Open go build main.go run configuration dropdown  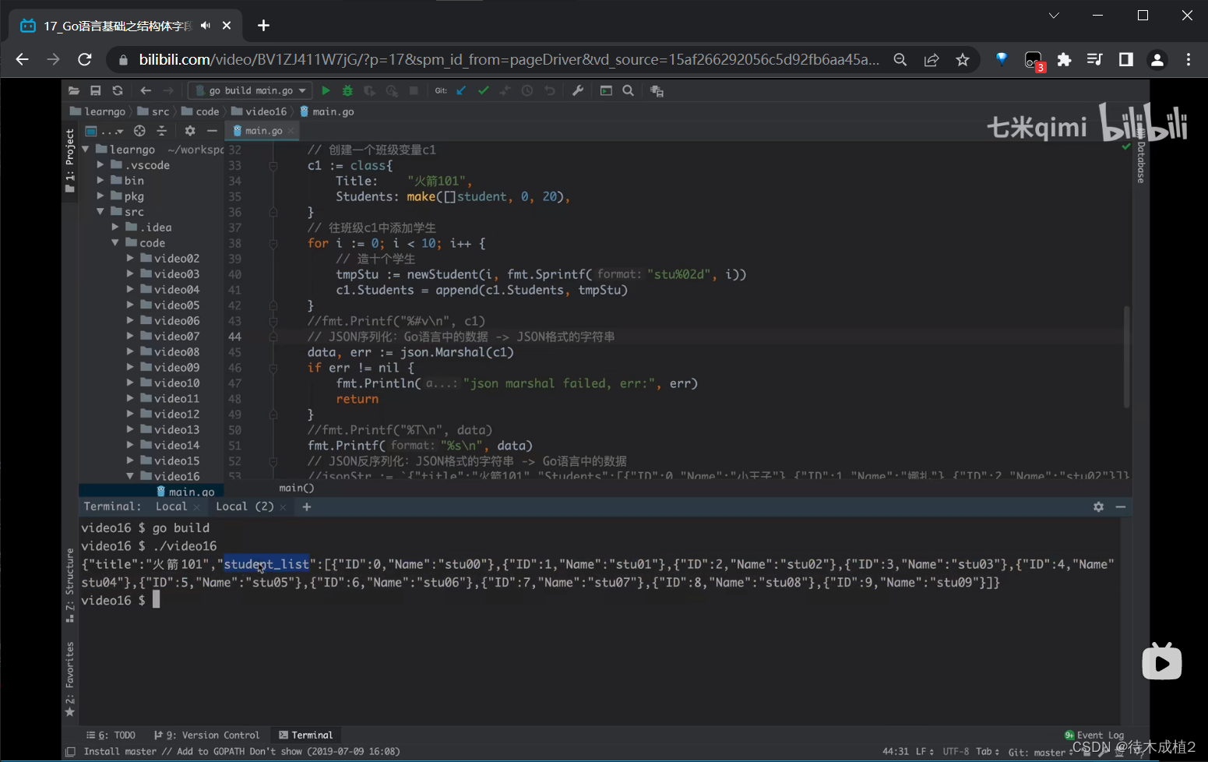tap(250, 91)
